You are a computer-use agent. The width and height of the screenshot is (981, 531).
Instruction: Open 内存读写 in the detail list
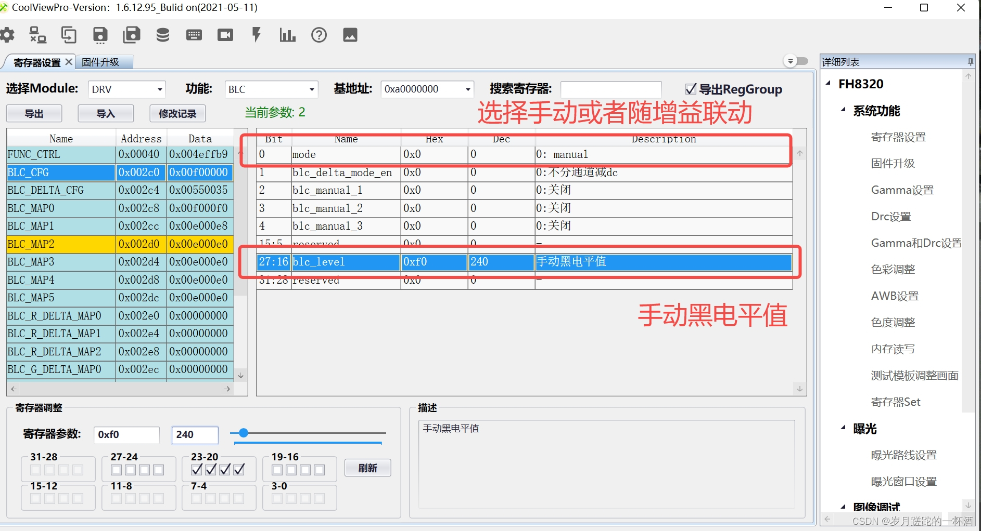893,349
